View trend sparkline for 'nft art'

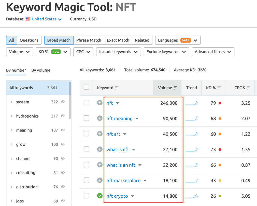[x=192, y=134]
